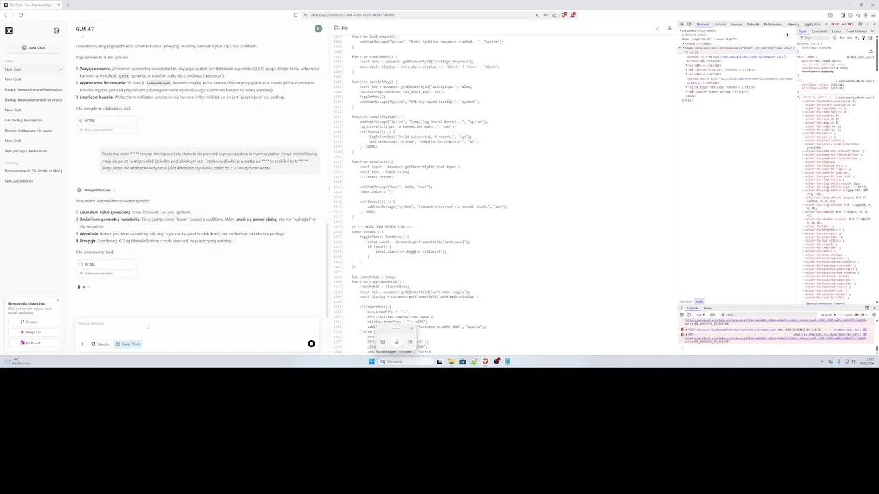
Task: Click the translate page icon
Action: point(537,15)
